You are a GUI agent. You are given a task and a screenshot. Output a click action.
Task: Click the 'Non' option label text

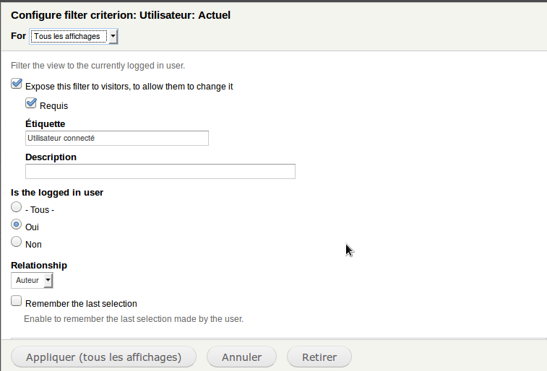click(x=33, y=245)
